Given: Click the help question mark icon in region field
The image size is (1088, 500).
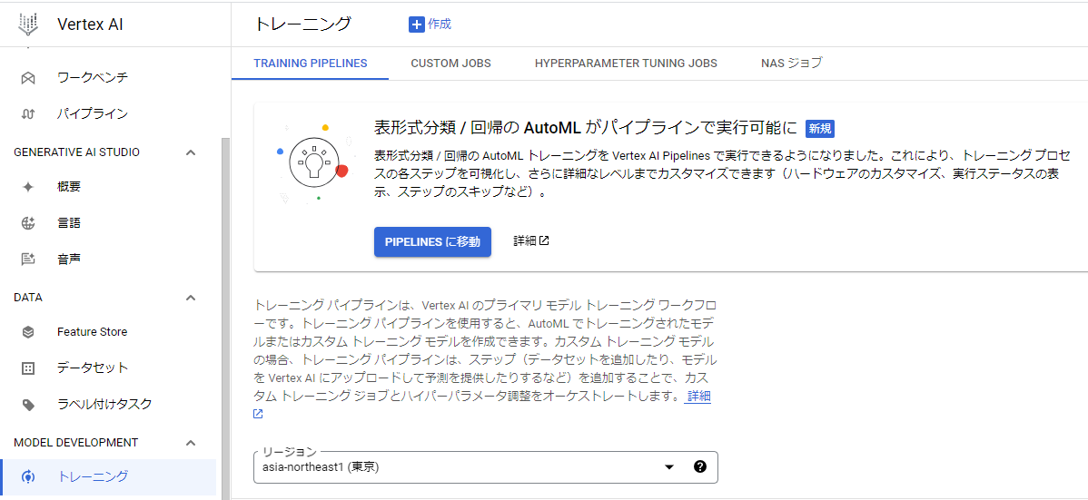Looking at the screenshot, I should 699,466.
